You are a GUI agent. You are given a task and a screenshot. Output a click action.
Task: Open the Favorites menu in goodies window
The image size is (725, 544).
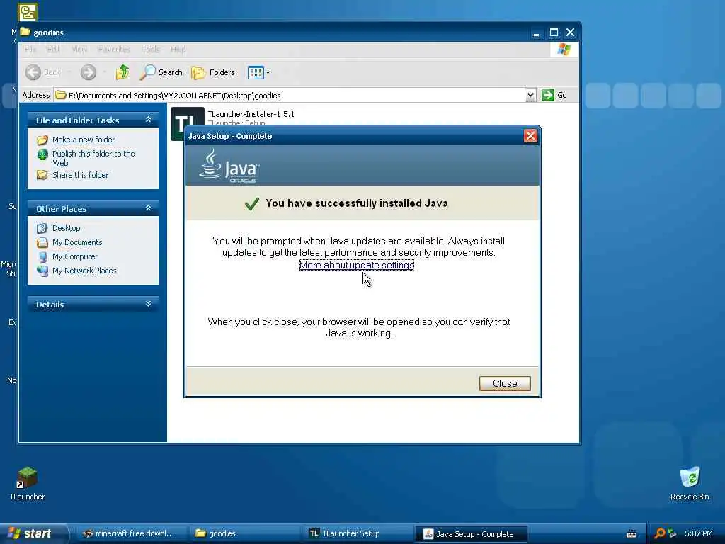(114, 49)
